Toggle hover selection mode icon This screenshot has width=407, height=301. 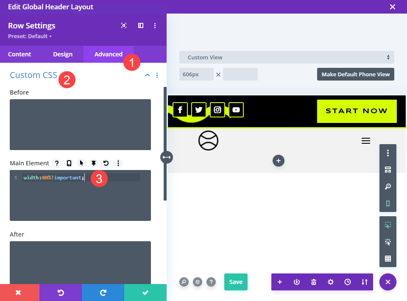(x=388, y=225)
